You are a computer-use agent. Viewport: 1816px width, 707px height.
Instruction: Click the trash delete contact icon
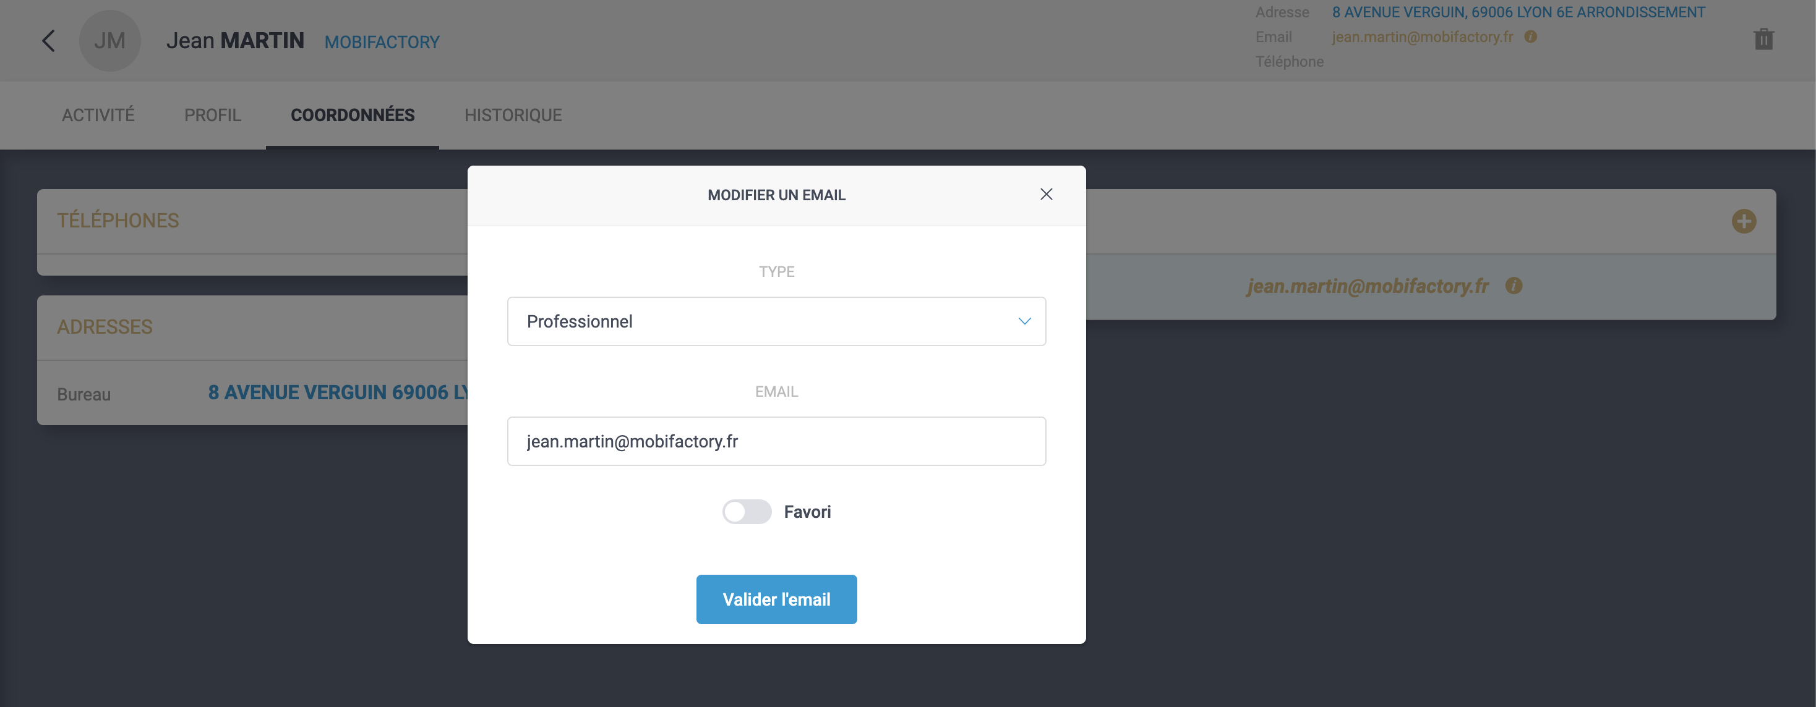click(x=1763, y=40)
